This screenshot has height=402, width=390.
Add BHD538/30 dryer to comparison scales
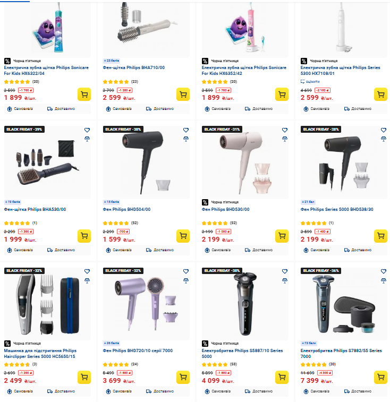(x=384, y=139)
